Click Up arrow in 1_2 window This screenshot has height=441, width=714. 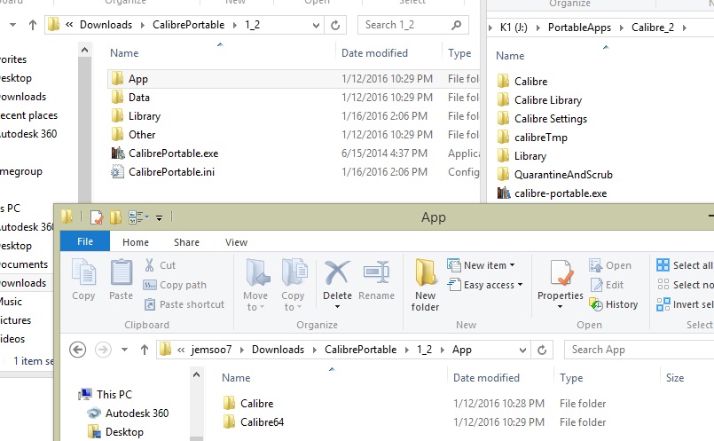[x=32, y=25]
